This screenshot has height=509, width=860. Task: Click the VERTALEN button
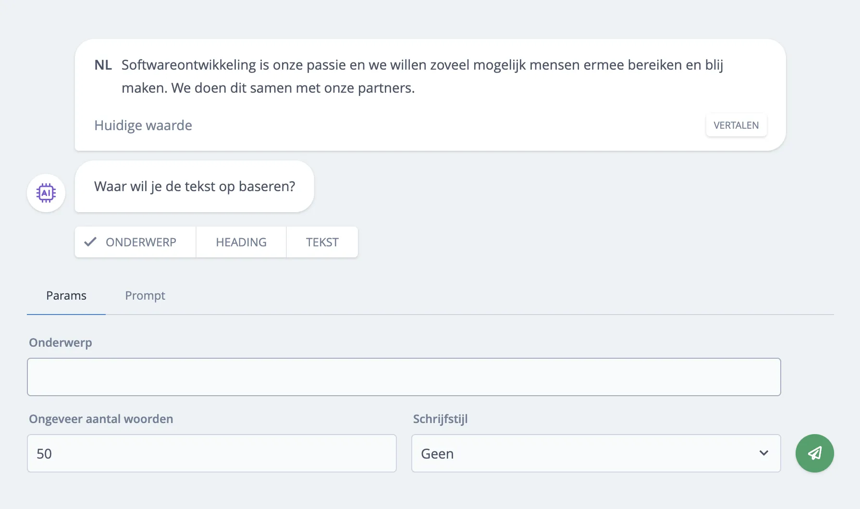pos(736,125)
